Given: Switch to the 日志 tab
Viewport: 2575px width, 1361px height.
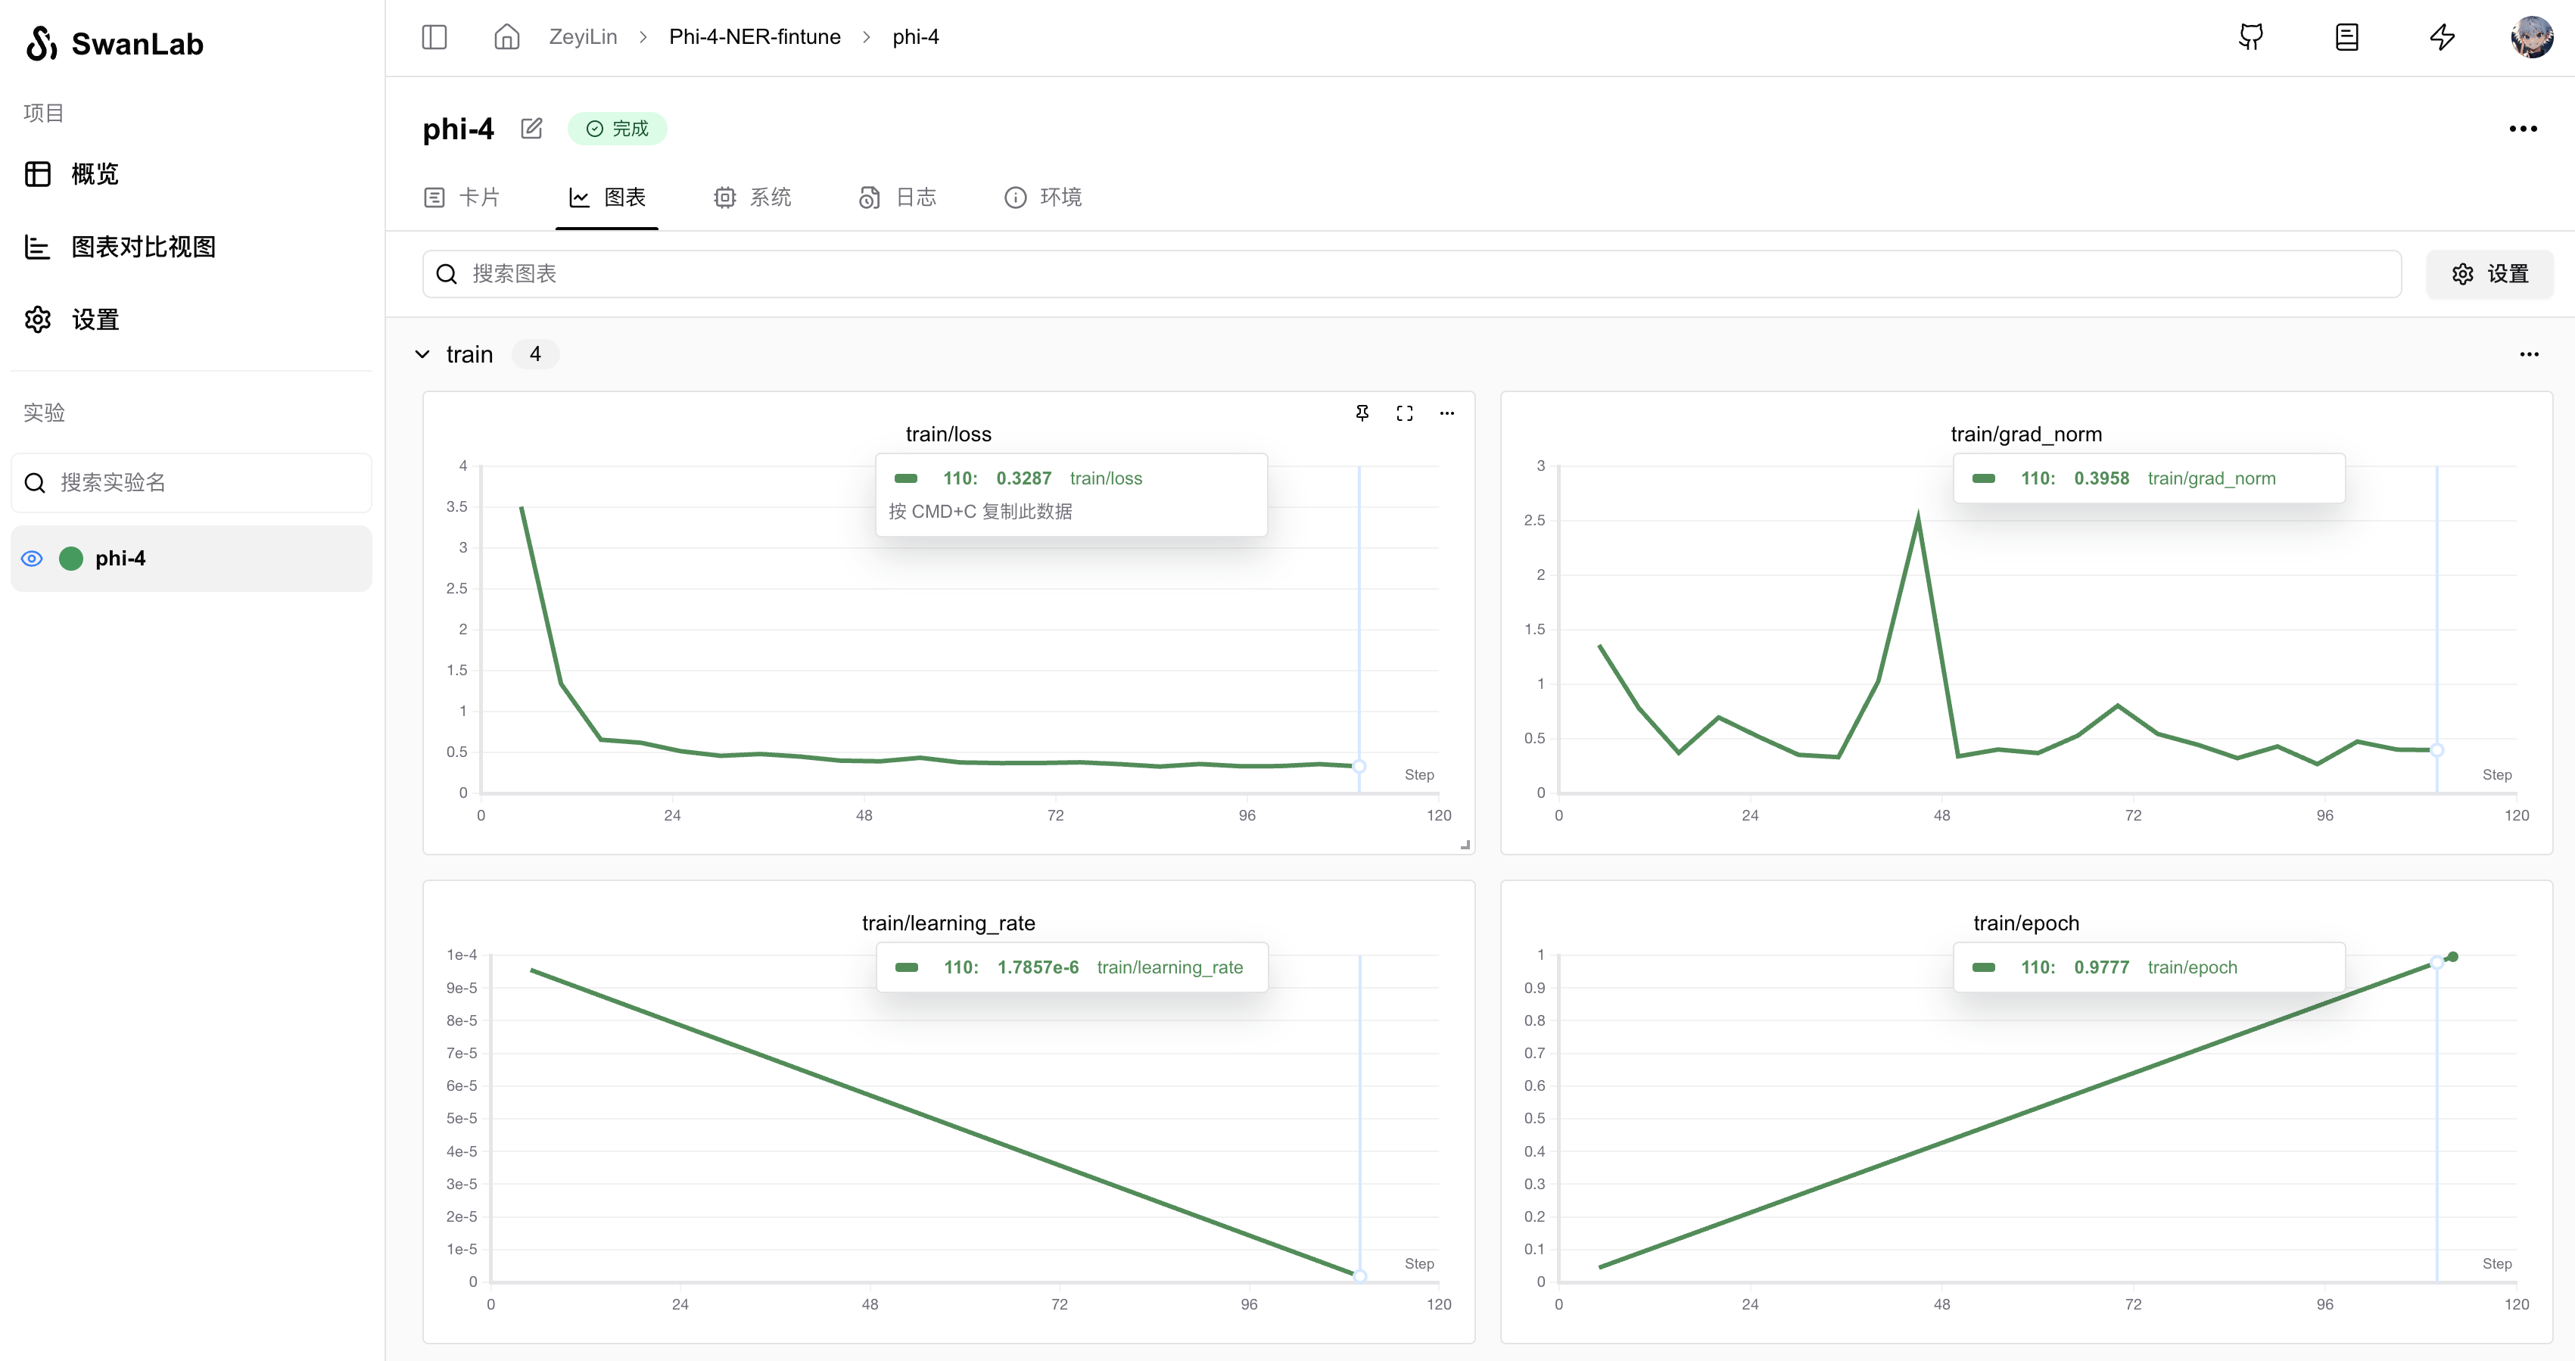Looking at the screenshot, I should coord(898,197).
